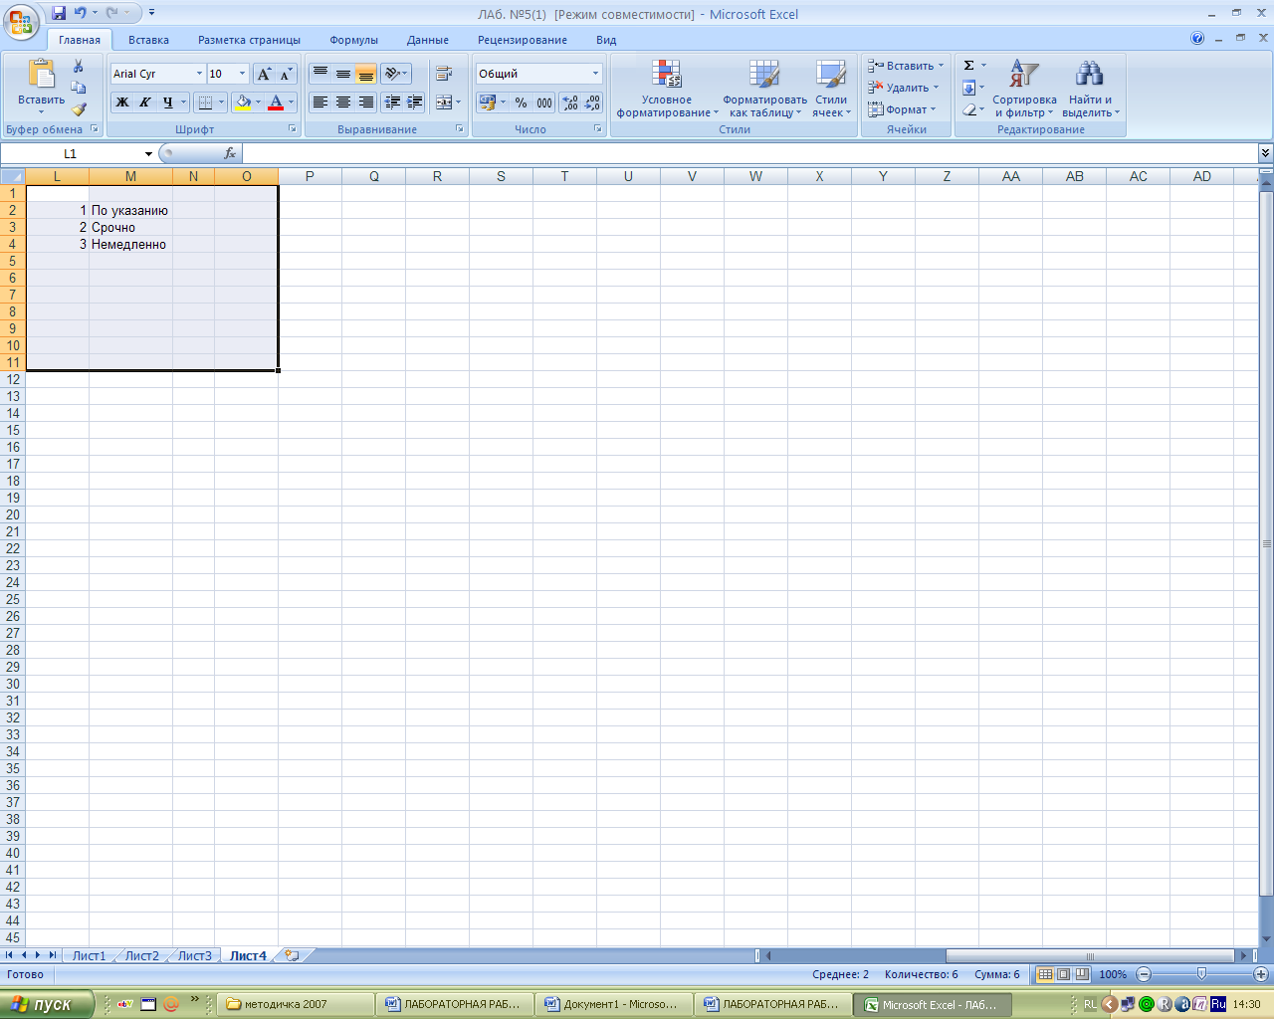Open the font name Arial Cyr dropdown
Screen dimensions: 1274x1019
coord(199,74)
